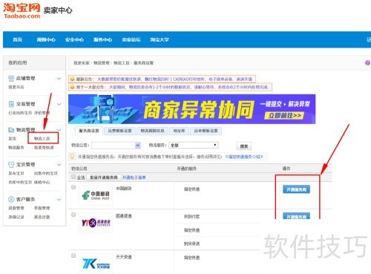371x274 pixels.
Task: Open 服务中心 in the nav bar
Action: pyautogui.click(x=102, y=39)
